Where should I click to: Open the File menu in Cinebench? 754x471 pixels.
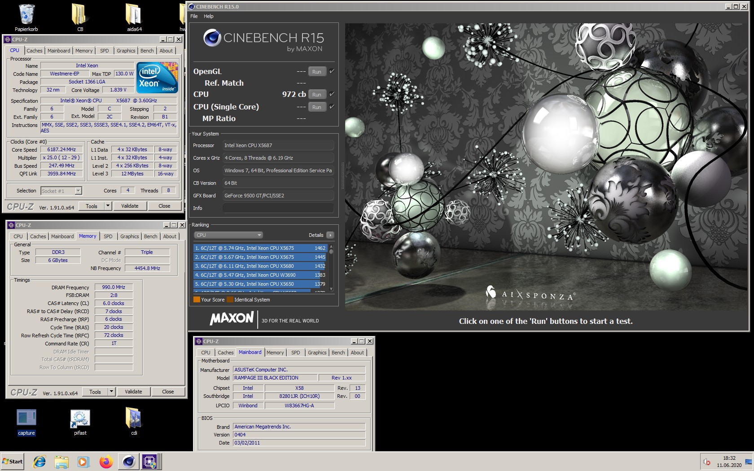pyautogui.click(x=194, y=16)
